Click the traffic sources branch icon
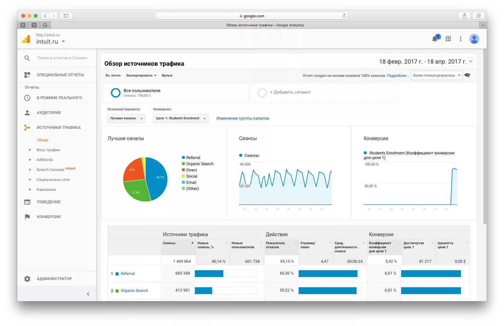This screenshot has height=326, width=504. click(27, 128)
